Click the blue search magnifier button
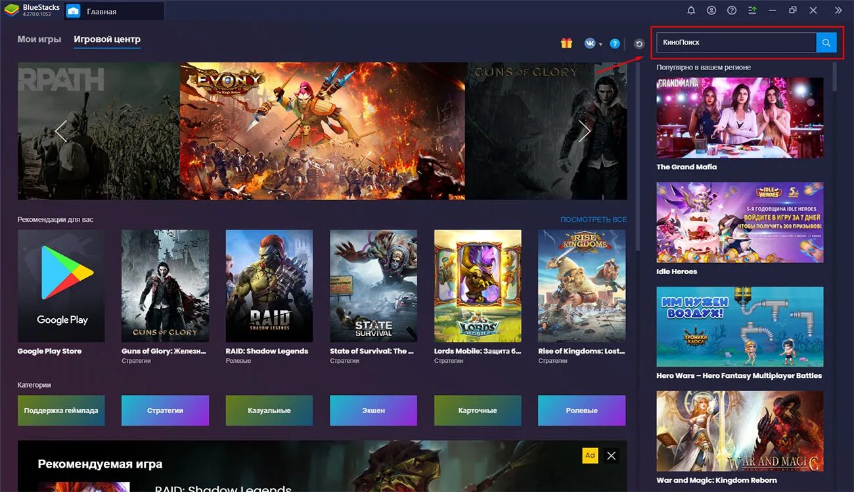This screenshot has width=854, height=492. tap(826, 43)
